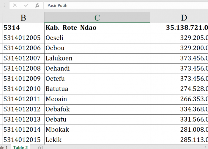This screenshot has height=149, width=208.
Task: Click the Mbokak cell
Action: [x=97, y=129]
